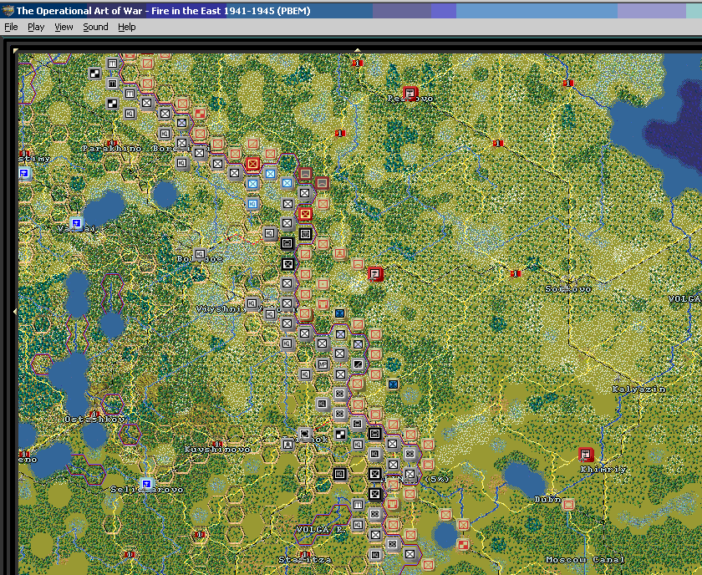The height and width of the screenshot is (575, 702).
Task: Select the armor unit on Torzhok
Action: (x=305, y=434)
